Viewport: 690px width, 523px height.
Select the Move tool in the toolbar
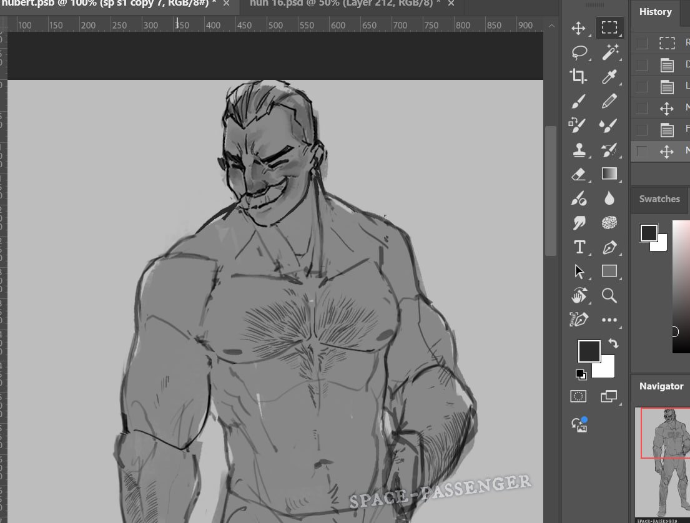click(x=578, y=28)
